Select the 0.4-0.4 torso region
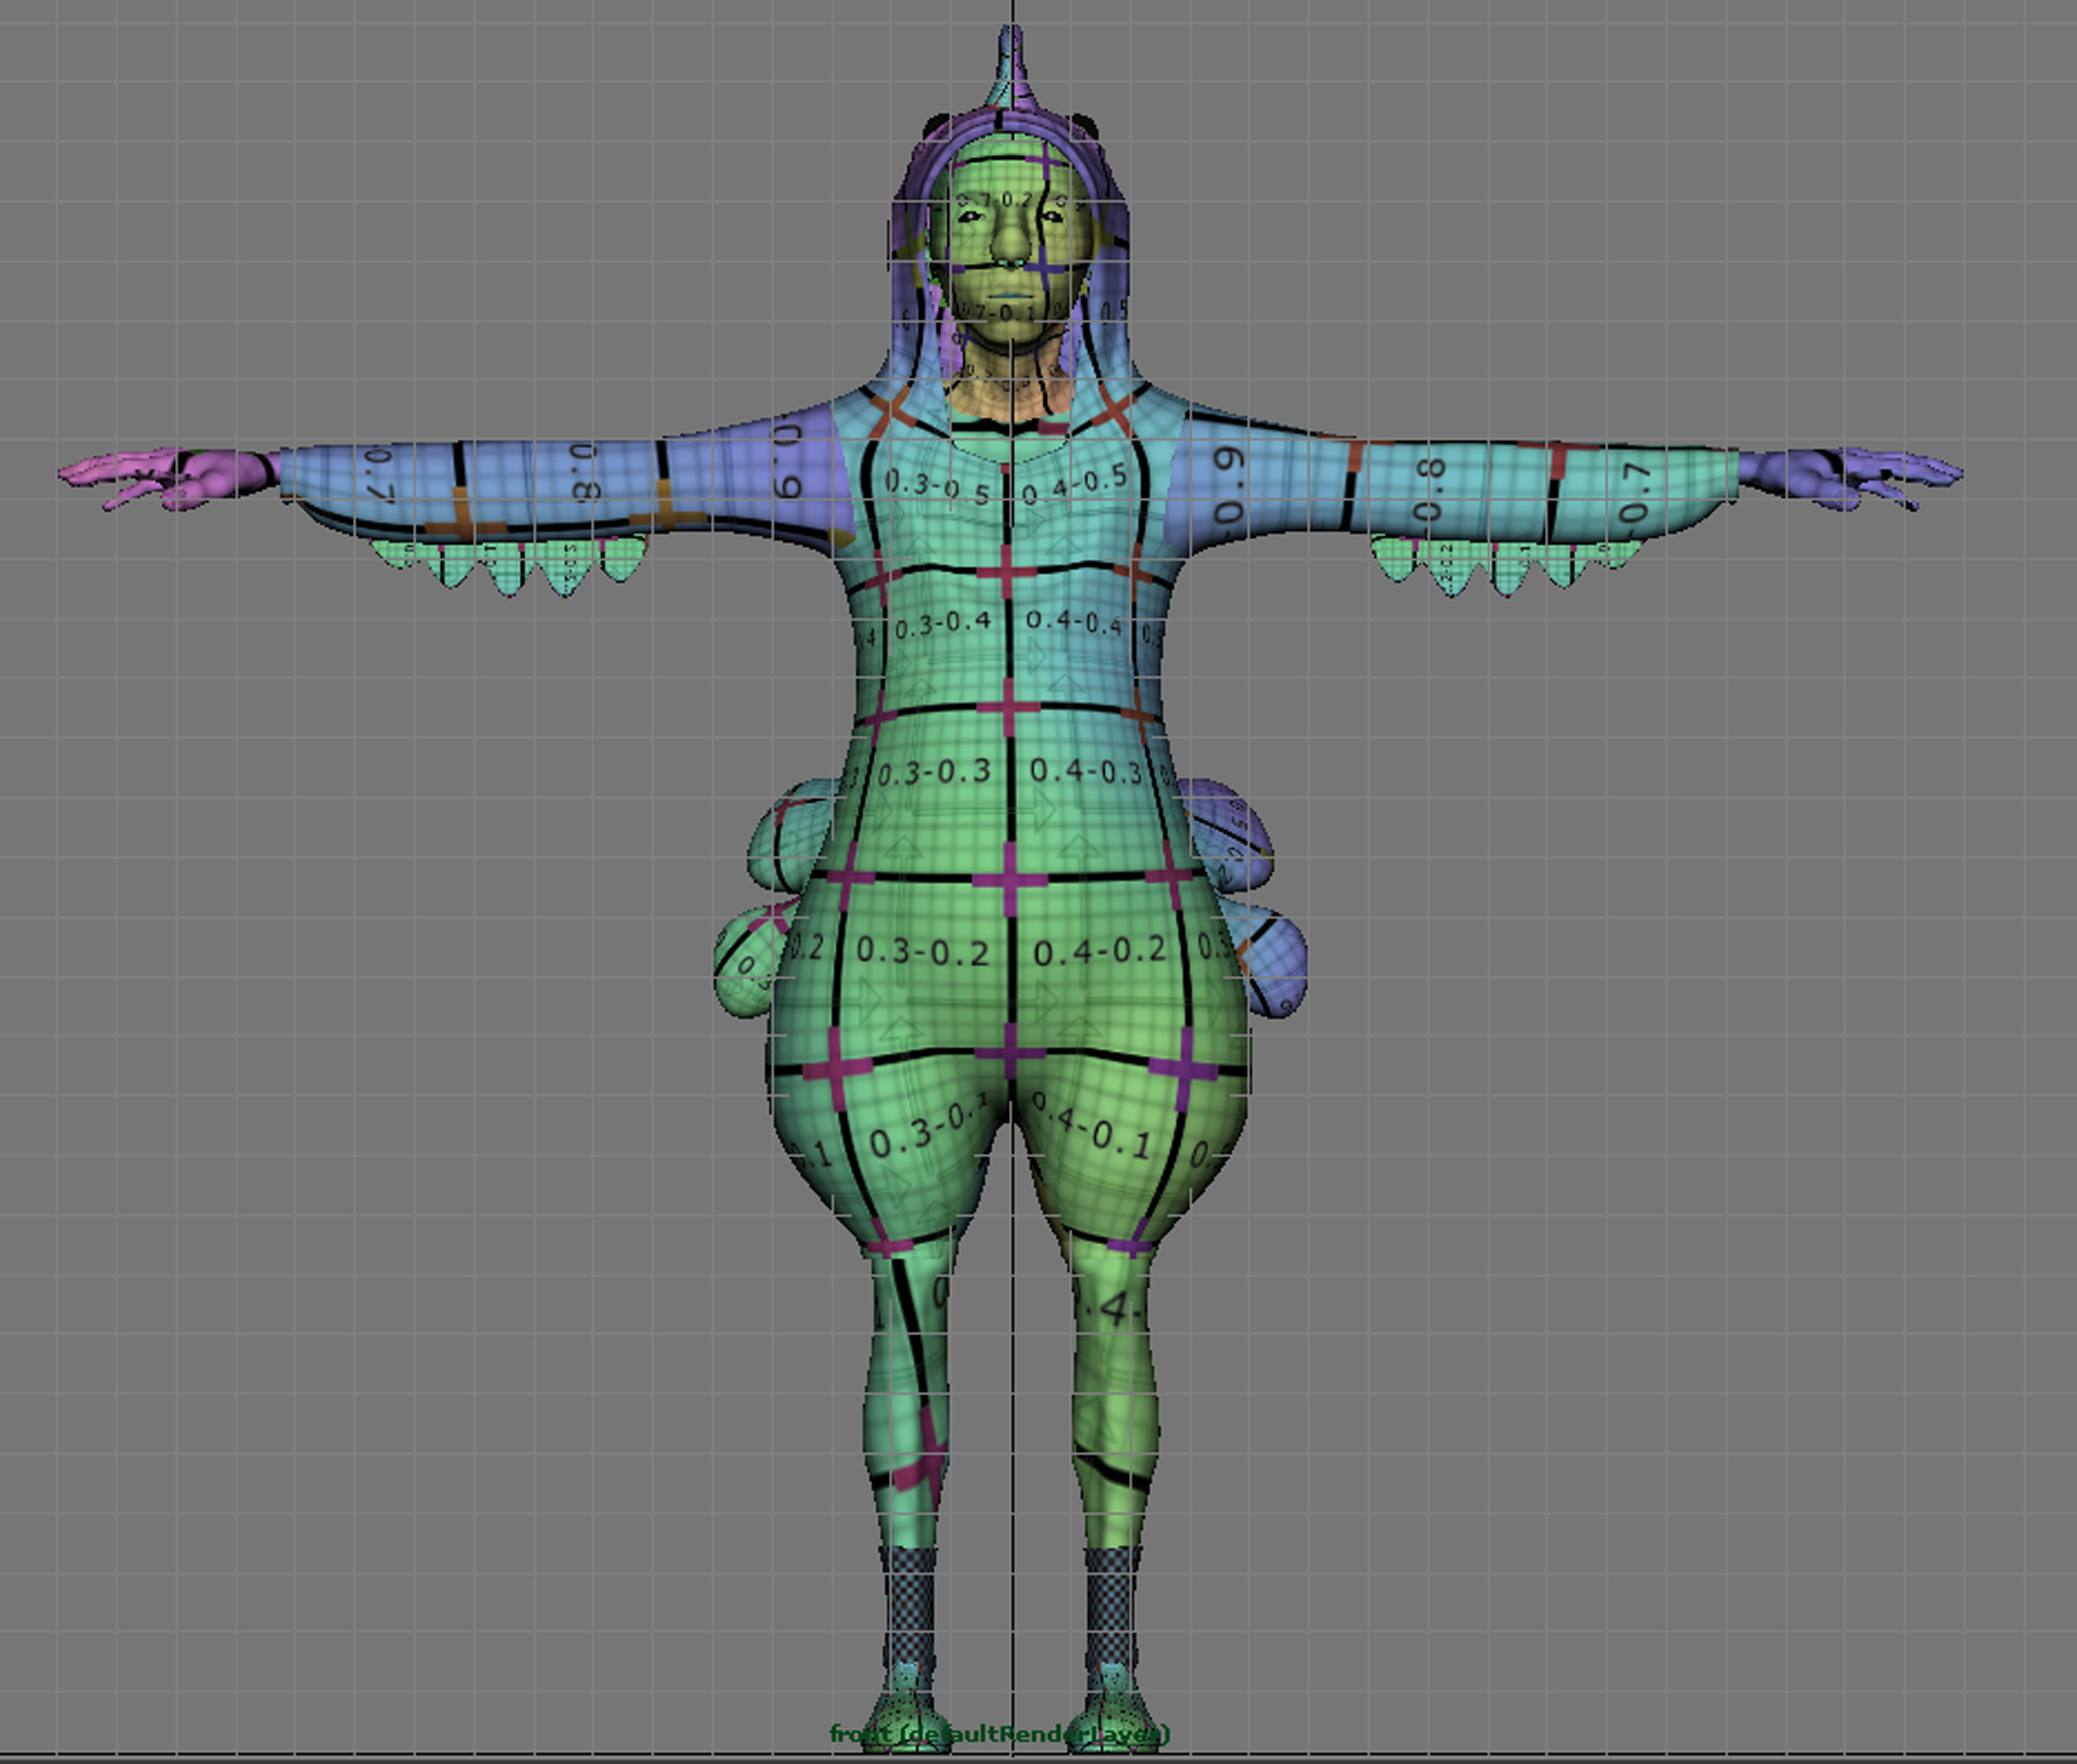Viewport: 2077px width, 1764px height. (x=1074, y=622)
